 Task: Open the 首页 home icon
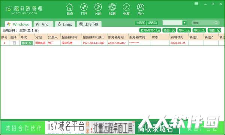[70, 9]
